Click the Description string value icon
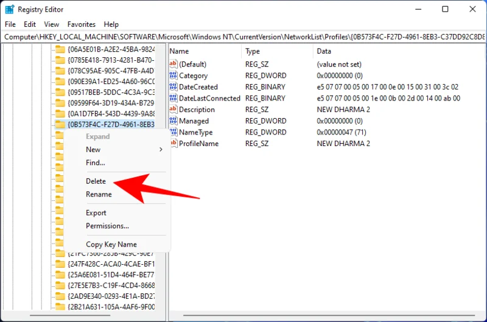487x322 pixels. pyautogui.click(x=173, y=110)
